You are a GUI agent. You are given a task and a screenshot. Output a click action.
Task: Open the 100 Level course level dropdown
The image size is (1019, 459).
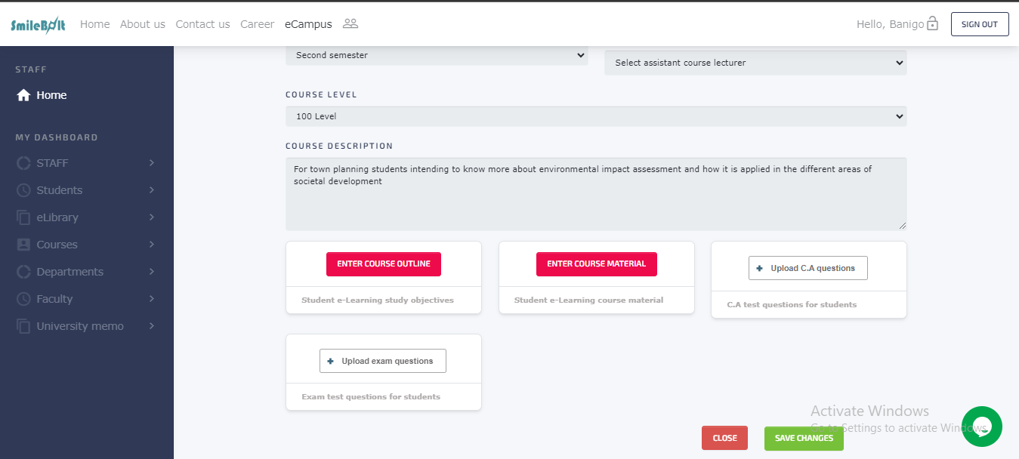pyautogui.click(x=596, y=116)
